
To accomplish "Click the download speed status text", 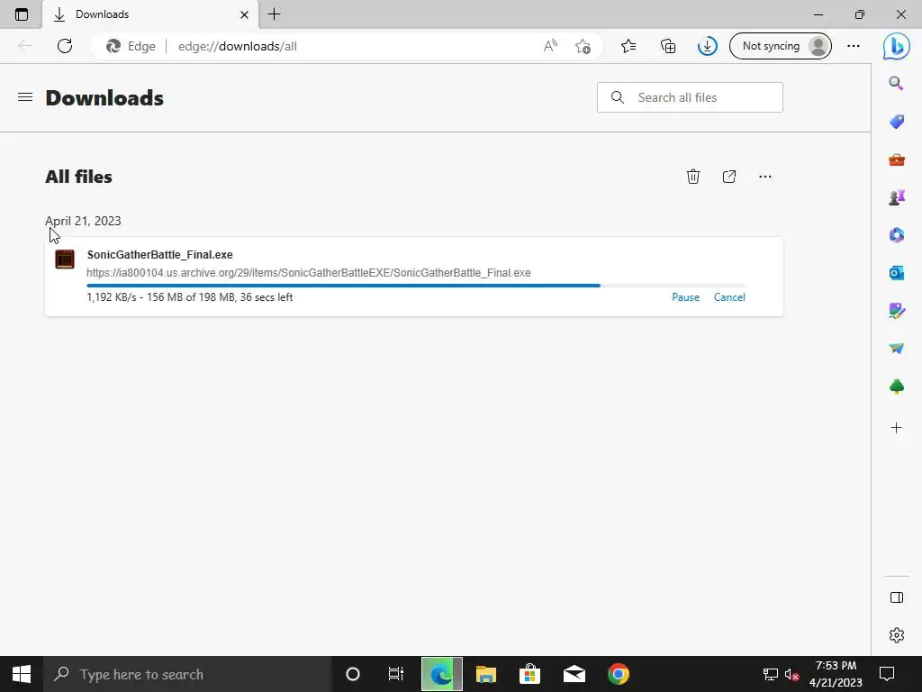I will point(189,297).
